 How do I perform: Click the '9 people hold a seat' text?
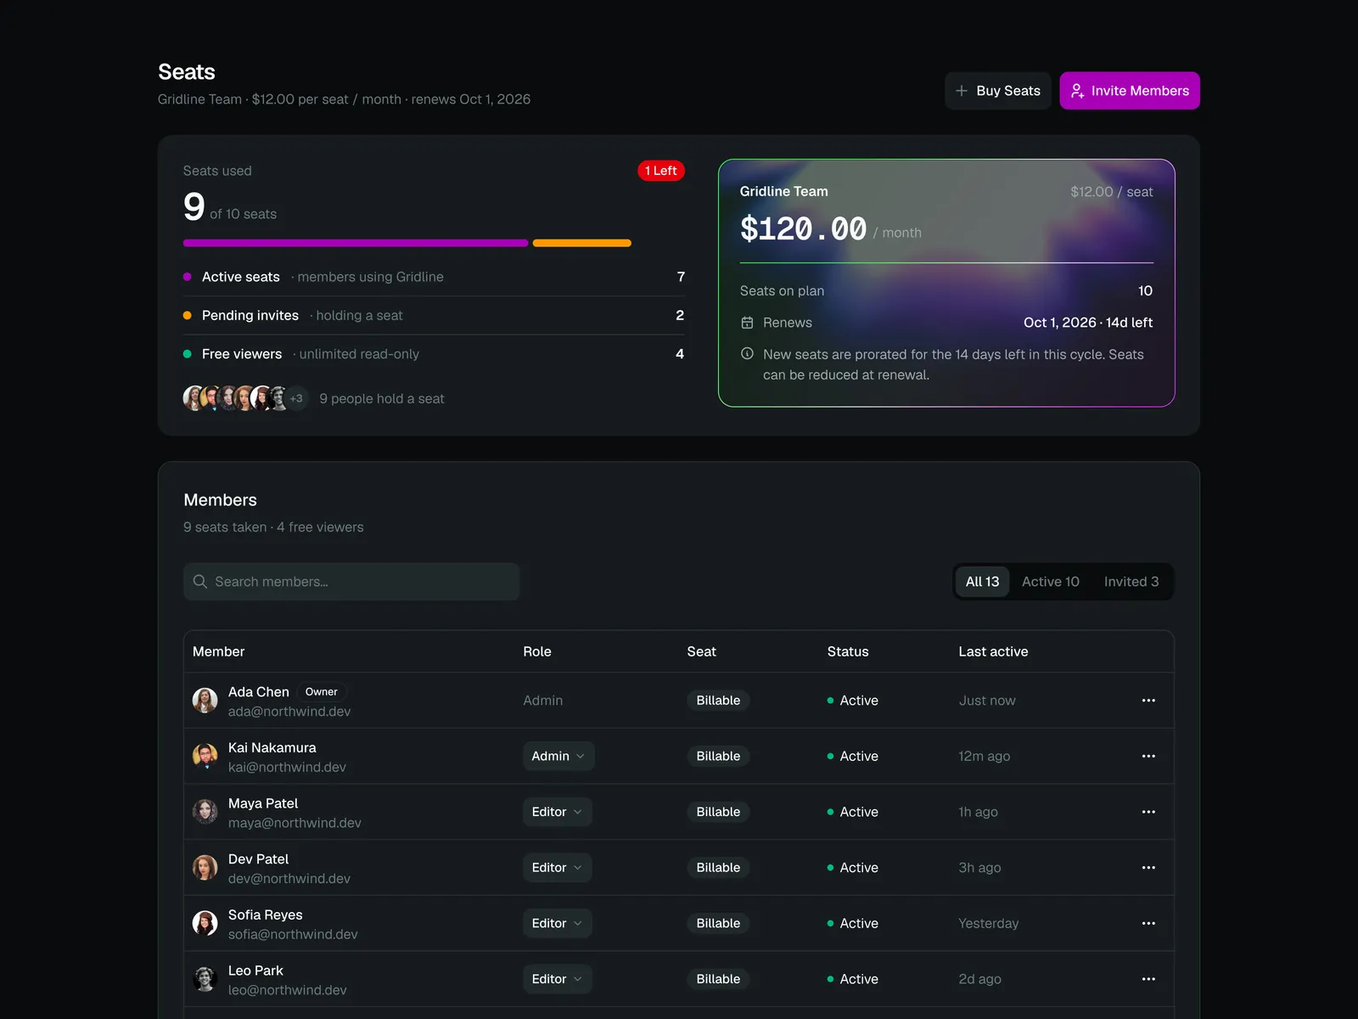point(382,398)
